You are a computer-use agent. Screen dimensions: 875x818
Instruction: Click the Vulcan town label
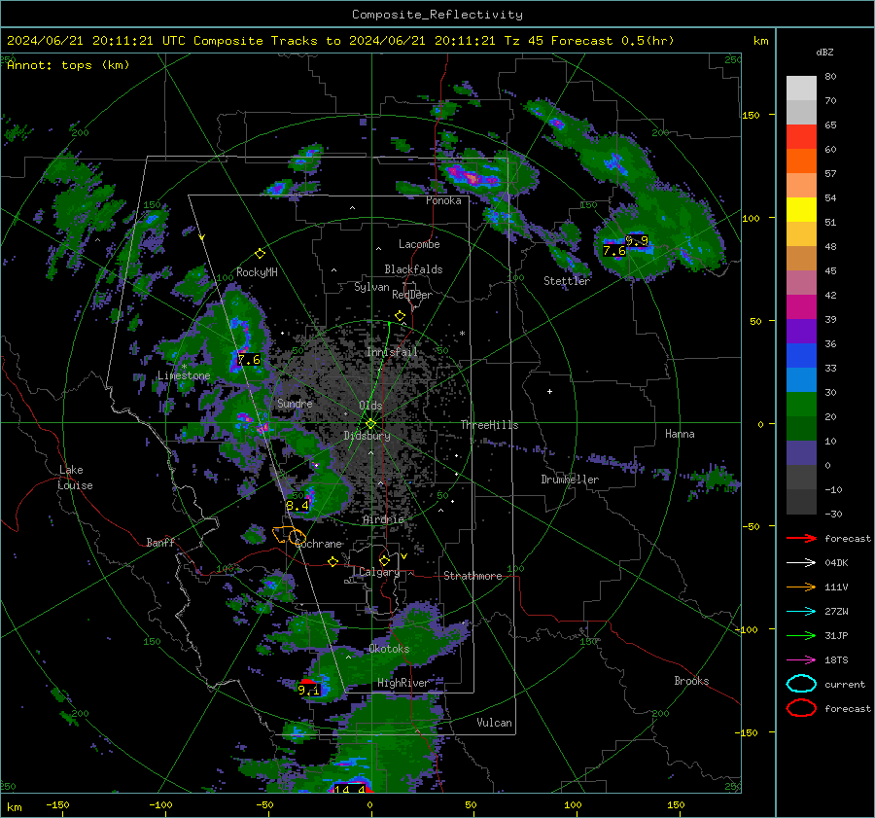pyautogui.click(x=495, y=723)
